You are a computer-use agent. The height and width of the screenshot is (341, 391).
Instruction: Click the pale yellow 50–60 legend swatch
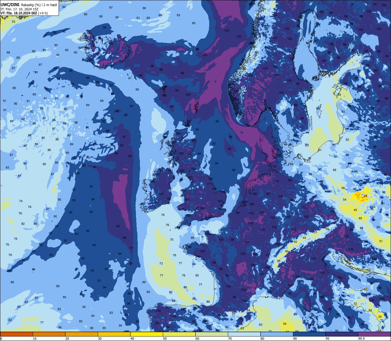click(179, 334)
